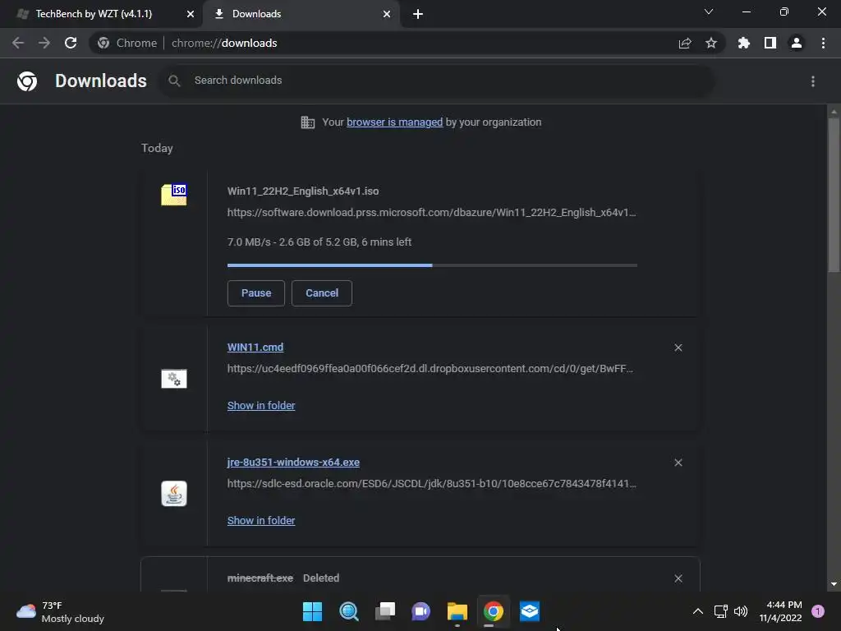The width and height of the screenshot is (841, 631).
Task: Open jre-8u351-windows-x64.exe link
Action: [293, 462]
